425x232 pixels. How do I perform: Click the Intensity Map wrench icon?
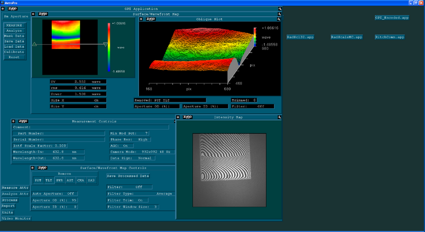(x=279, y=117)
